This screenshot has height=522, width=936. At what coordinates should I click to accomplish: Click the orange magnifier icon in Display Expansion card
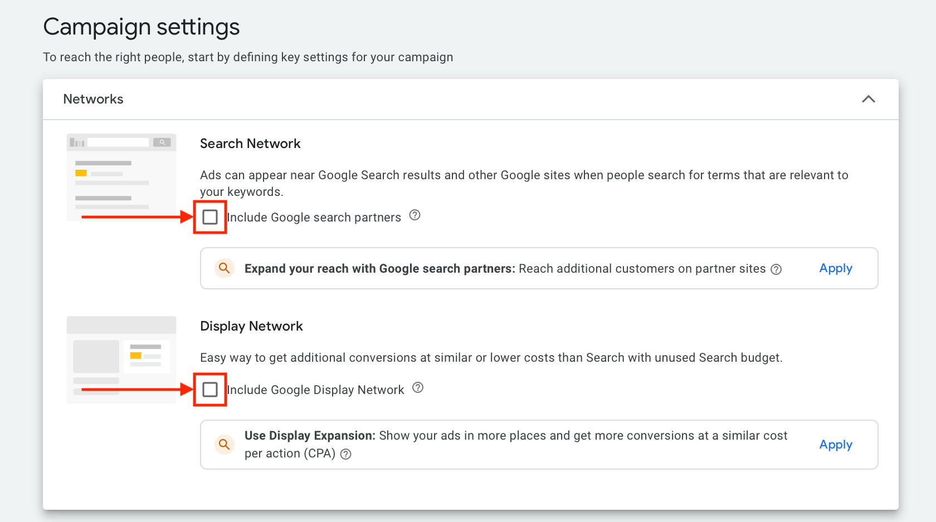tap(225, 445)
